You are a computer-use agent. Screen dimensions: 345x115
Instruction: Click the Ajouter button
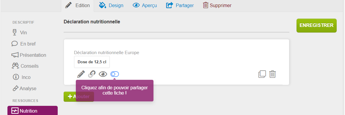point(79,97)
